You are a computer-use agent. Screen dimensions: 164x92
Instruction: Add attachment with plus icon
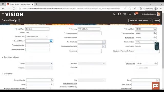[x=140, y=46]
